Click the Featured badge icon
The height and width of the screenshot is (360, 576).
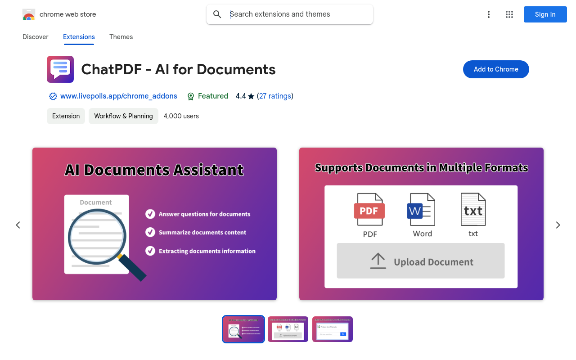191,96
